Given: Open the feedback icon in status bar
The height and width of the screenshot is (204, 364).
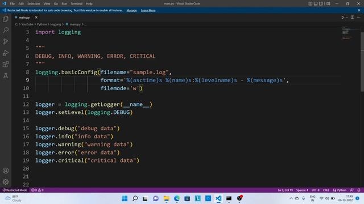Looking at the screenshot, I should tap(352, 190).
